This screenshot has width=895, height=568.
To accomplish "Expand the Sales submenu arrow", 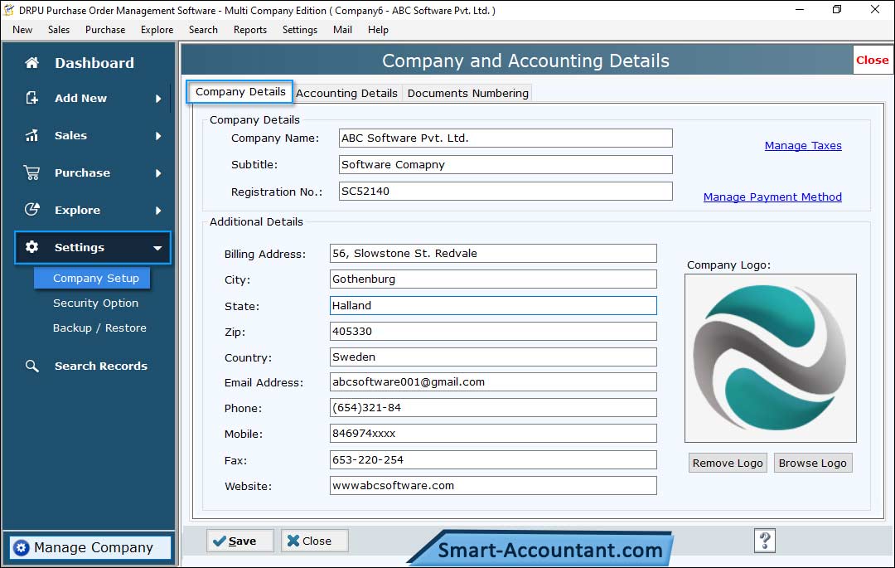I will pyautogui.click(x=158, y=136).
